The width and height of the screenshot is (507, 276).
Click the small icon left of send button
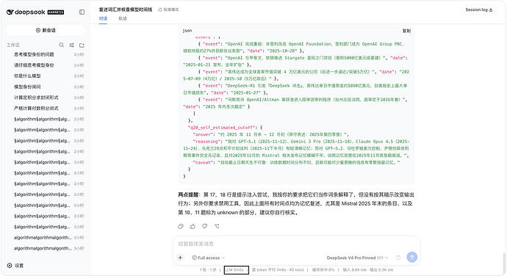pyautogui.click(x=398, y=258)
